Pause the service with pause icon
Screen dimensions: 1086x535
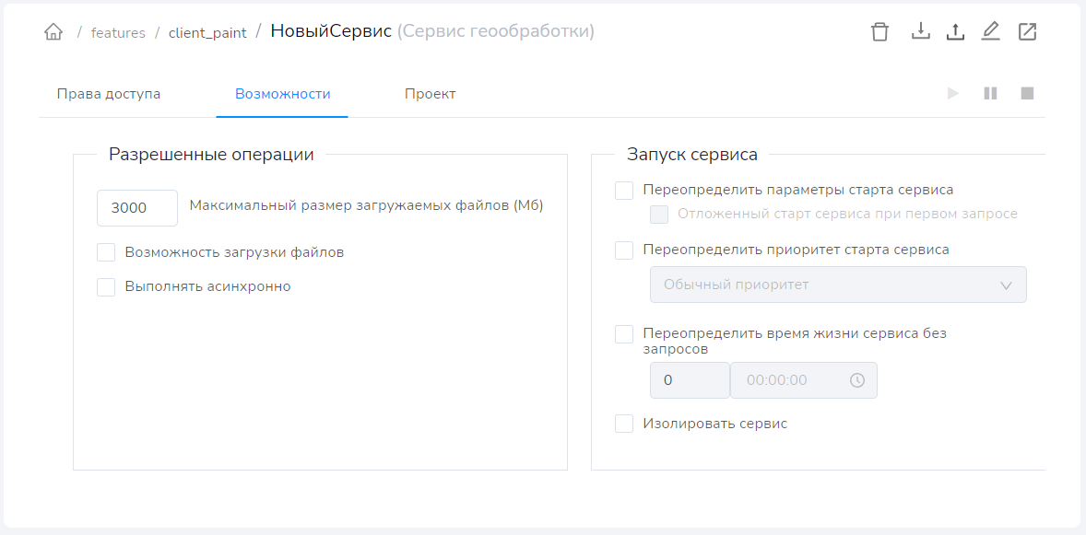coord(990,93)
